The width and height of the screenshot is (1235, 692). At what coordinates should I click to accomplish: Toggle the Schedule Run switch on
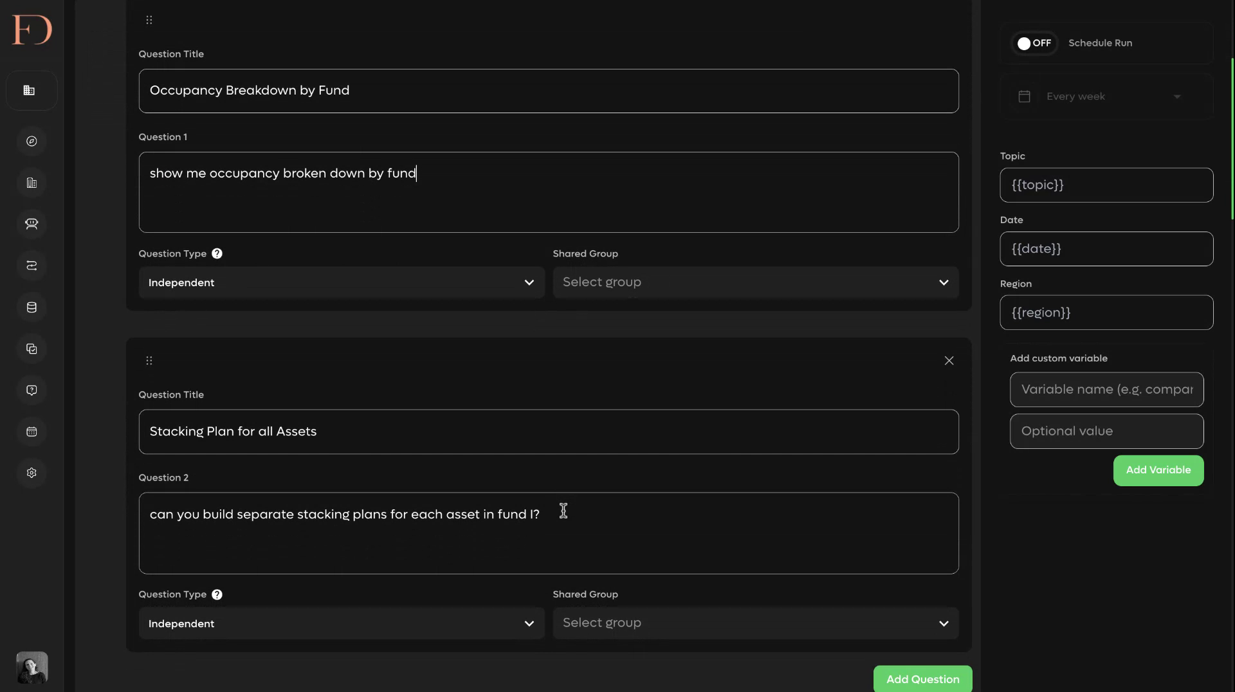(1034, 43)
